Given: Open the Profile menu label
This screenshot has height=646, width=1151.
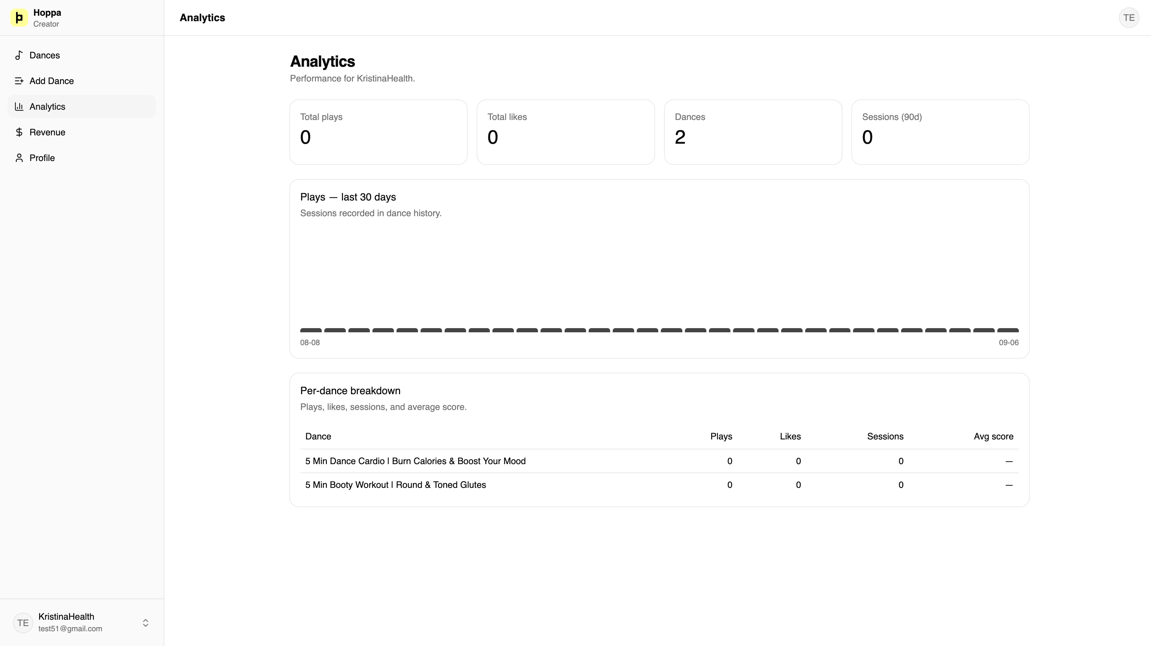Looking at the screenshot, I should tap(42, 158).
